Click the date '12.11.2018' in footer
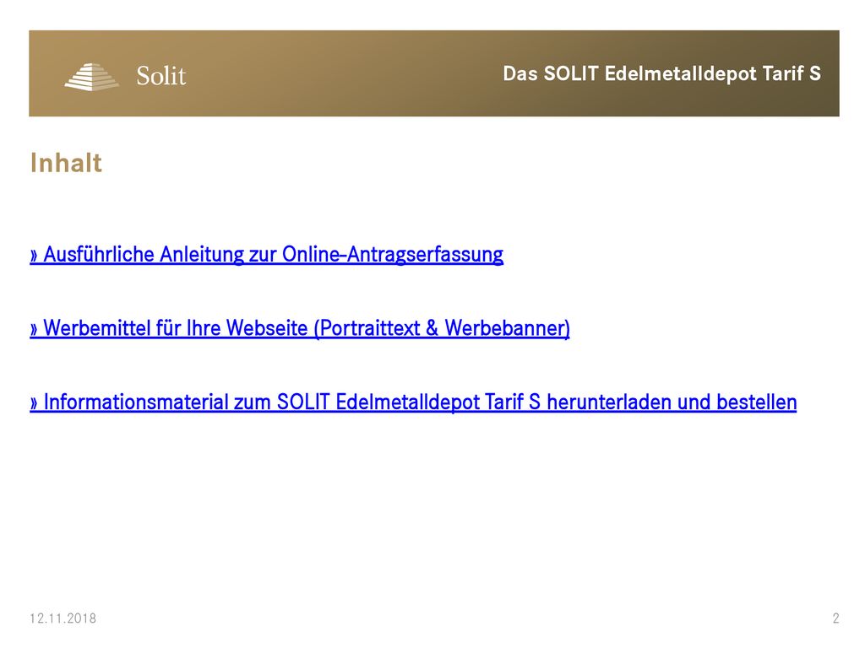This screenshot has height=648, width=865. (63, 618)
